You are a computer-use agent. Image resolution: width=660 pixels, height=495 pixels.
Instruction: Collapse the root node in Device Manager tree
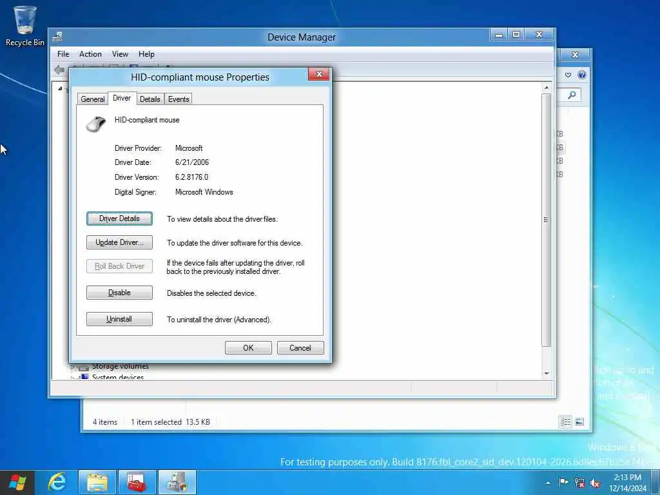[60, 88]
